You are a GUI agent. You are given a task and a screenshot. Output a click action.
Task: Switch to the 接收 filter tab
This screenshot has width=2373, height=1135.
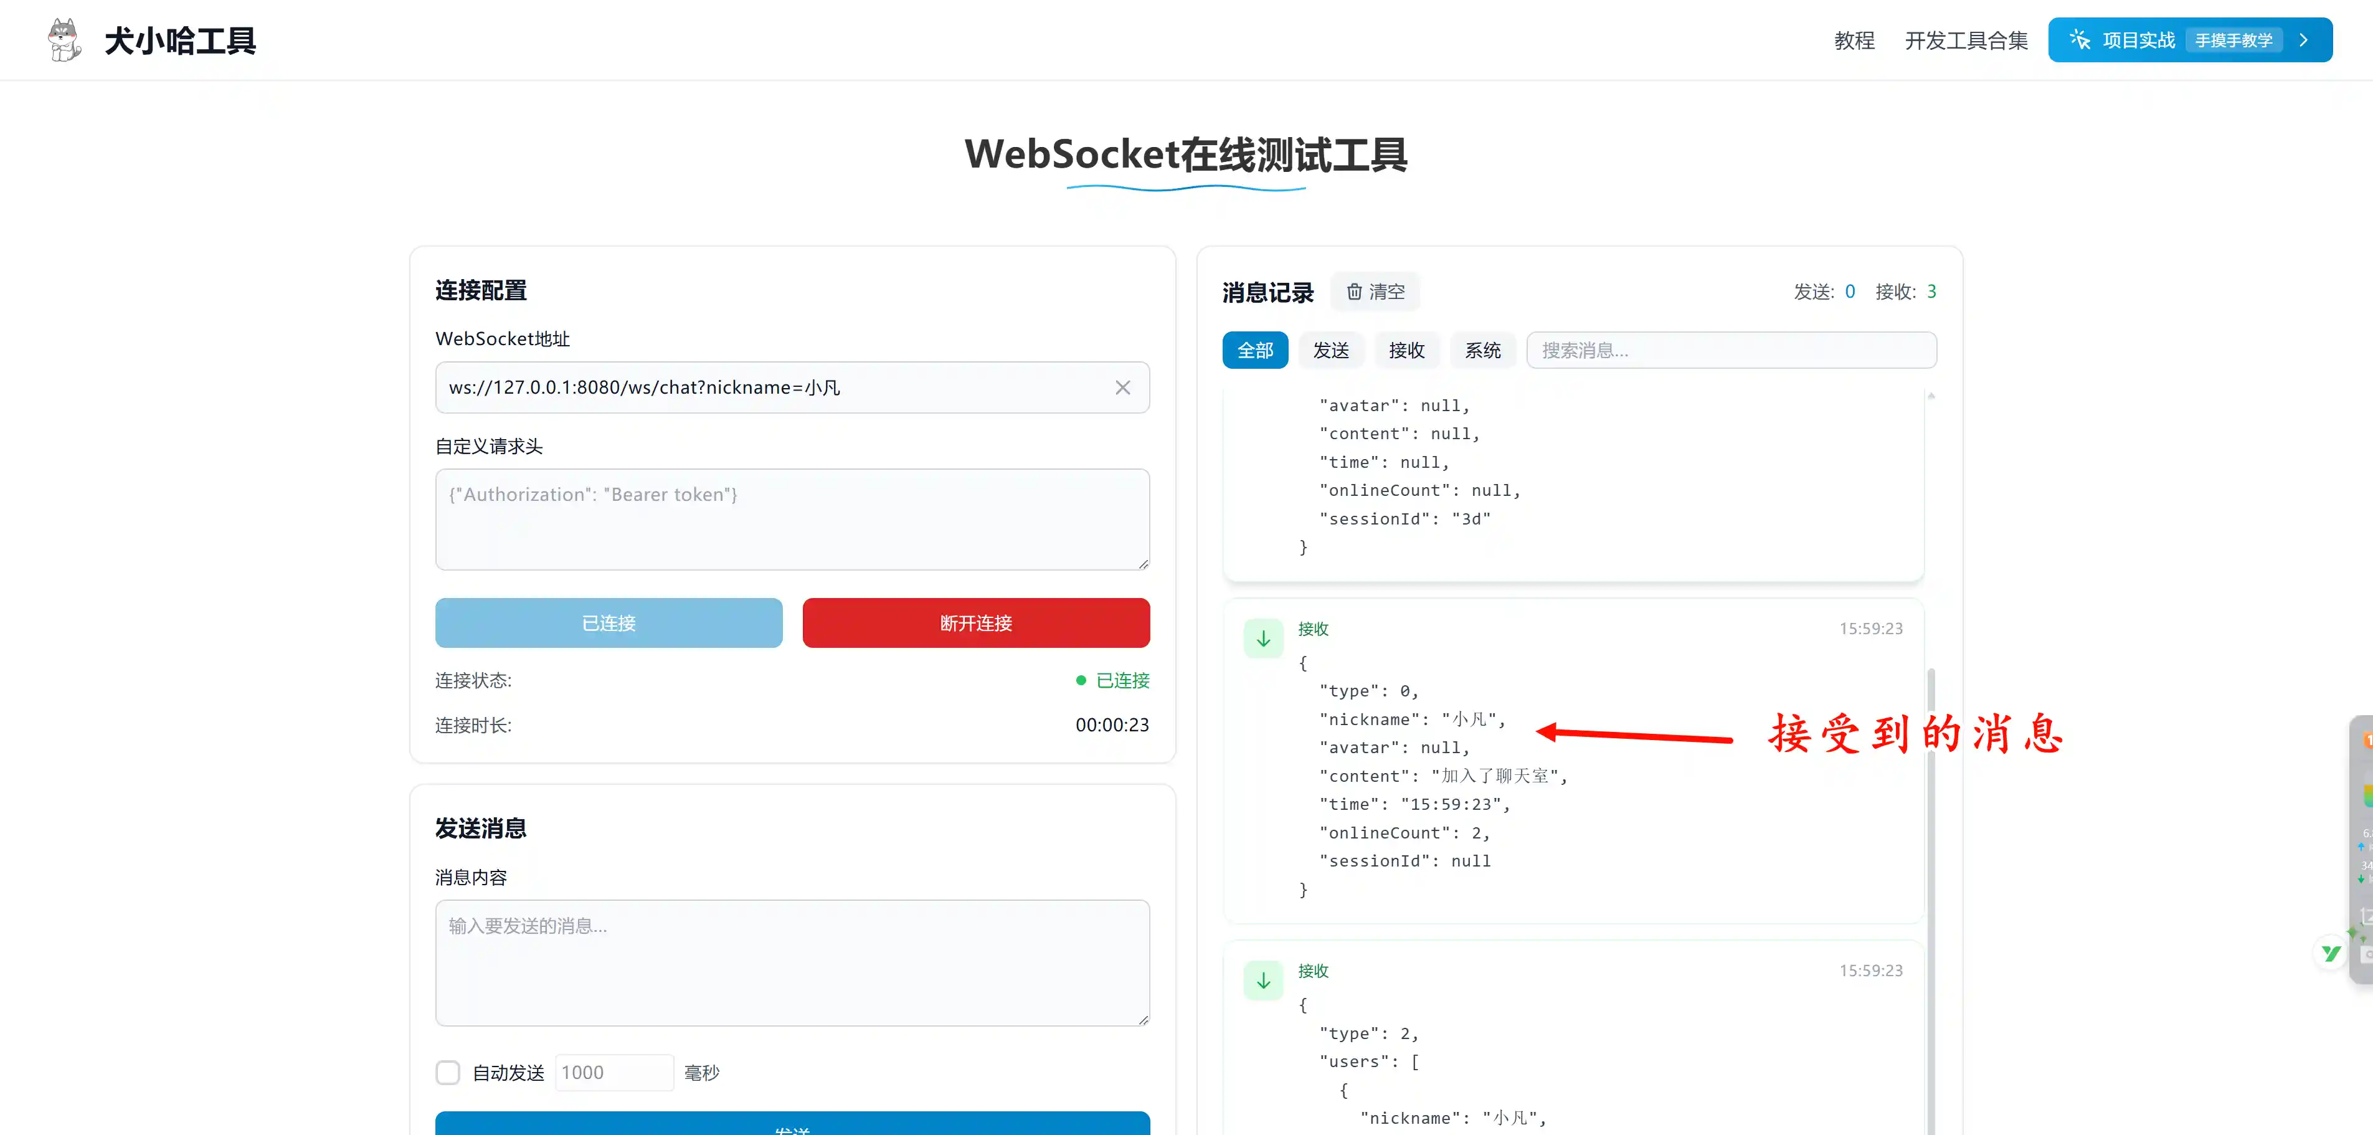point(1406,350)
